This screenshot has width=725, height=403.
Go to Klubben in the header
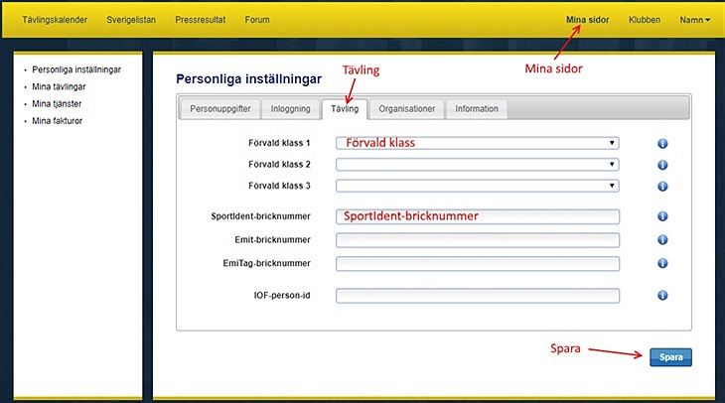tap(645, 20)
